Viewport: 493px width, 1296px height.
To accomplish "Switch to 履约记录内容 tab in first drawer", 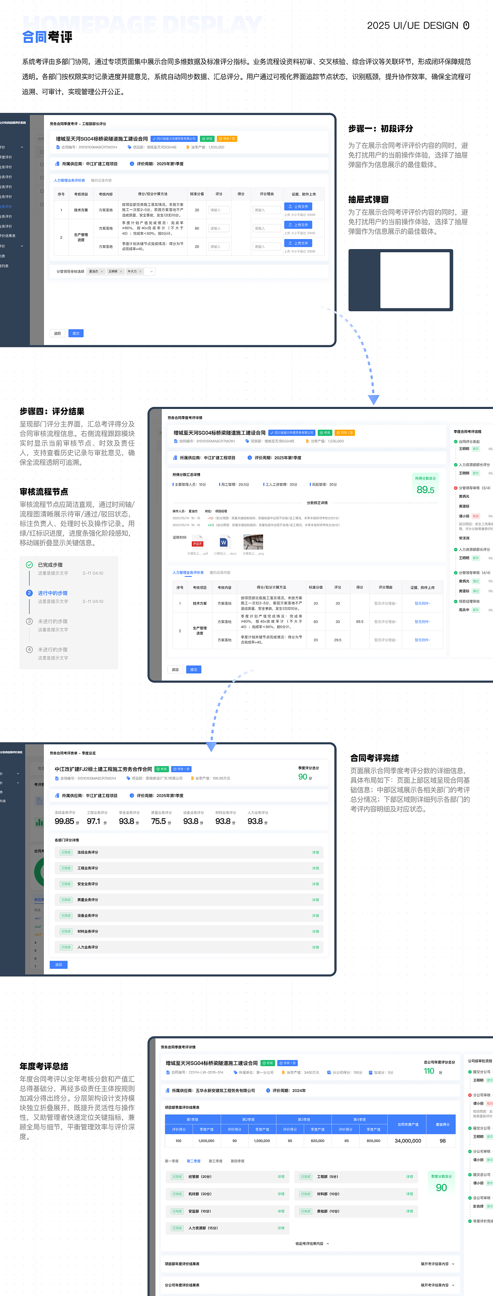I will tap(101, 181).
